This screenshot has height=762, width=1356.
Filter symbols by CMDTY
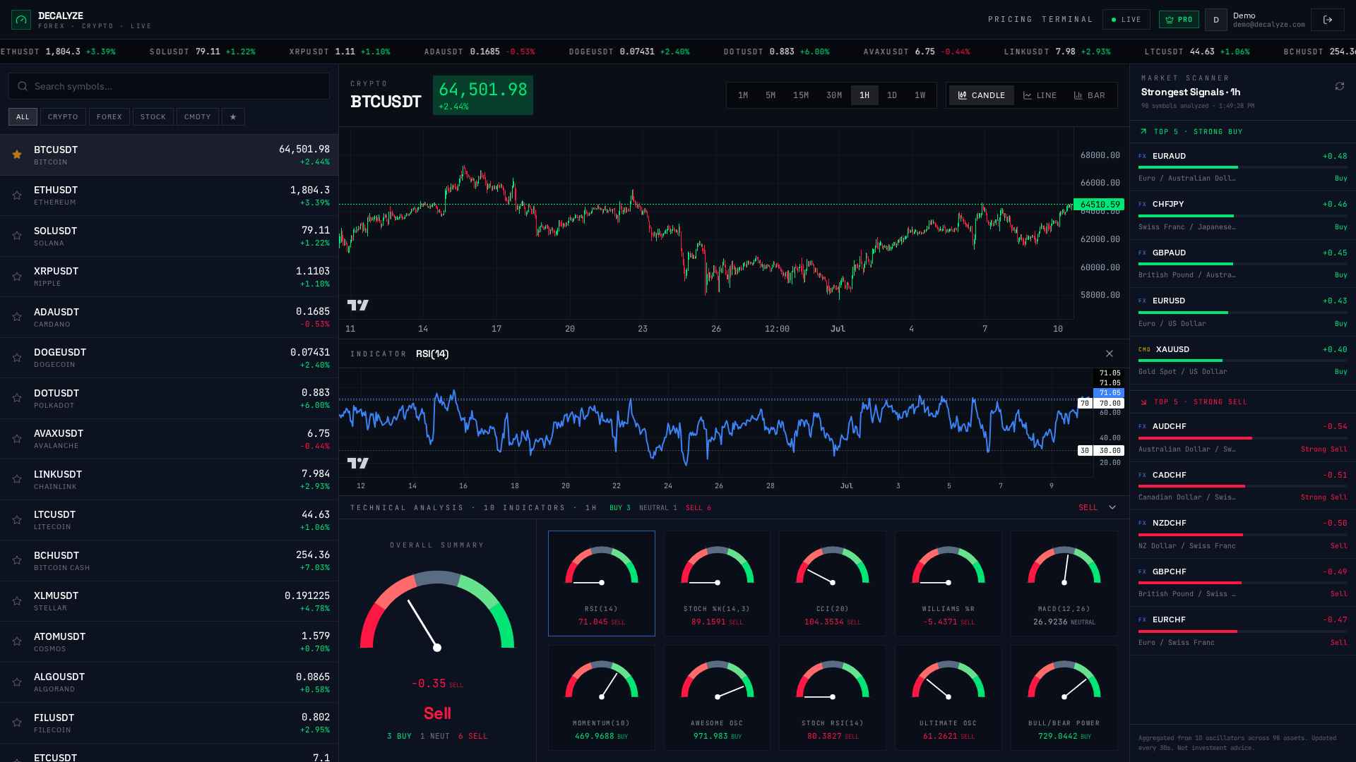198,116
